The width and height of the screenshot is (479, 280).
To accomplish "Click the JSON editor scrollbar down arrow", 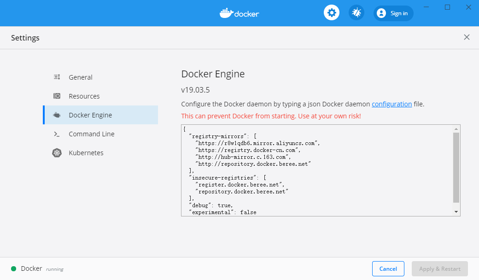I will (456, 212).
